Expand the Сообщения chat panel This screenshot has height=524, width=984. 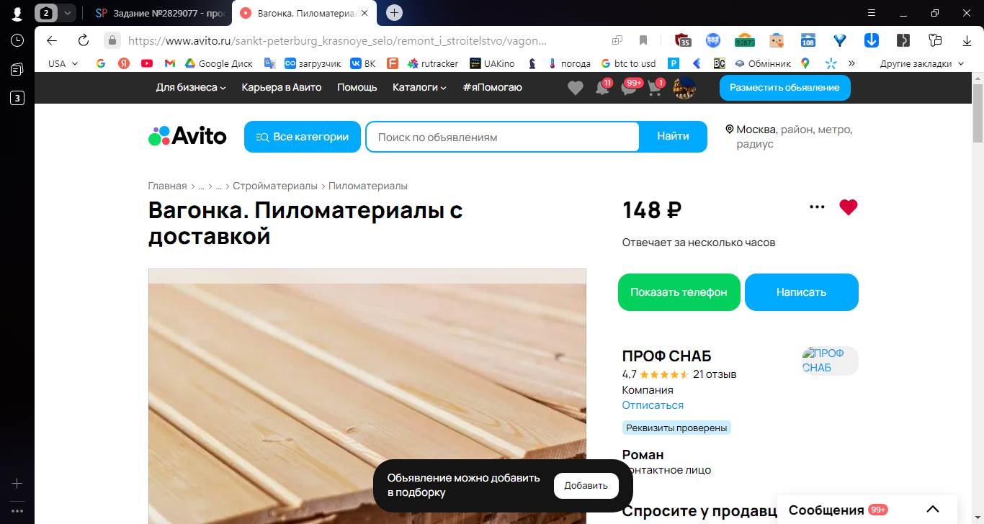click(x=867, y=510)
